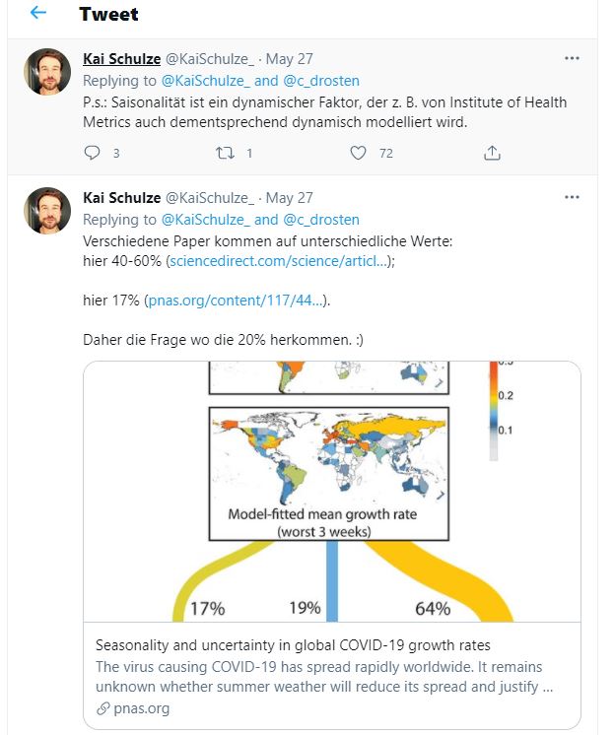This screenshot has width=614, height=735.
Task: Open Kai Schulze avatar on second tweet
Action: (47, 211)
